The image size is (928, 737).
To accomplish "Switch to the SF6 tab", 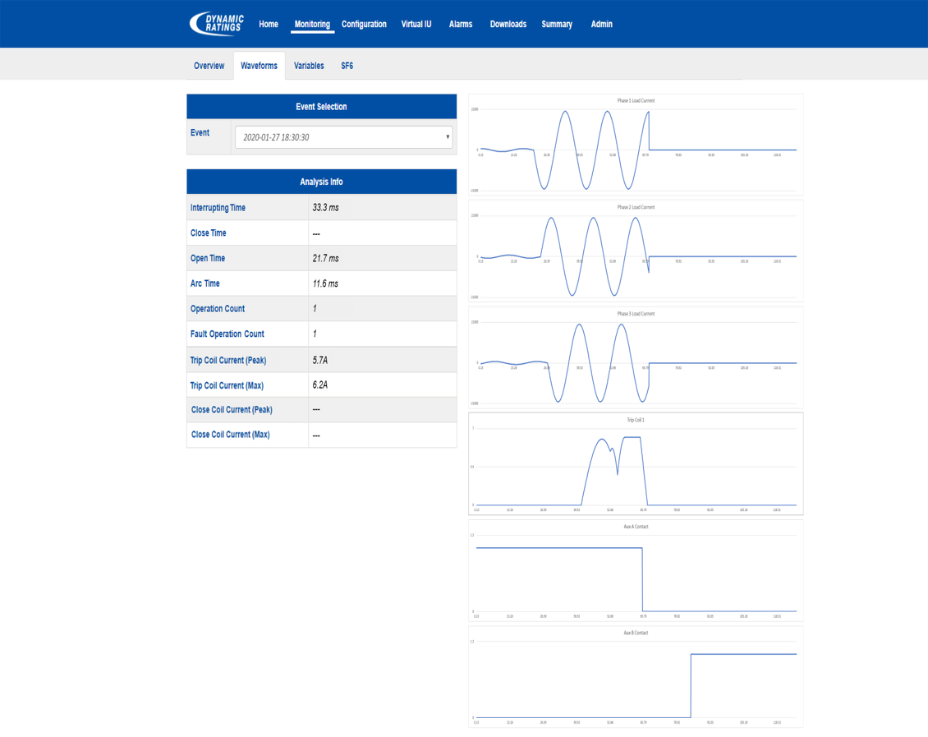I will 347,65.
